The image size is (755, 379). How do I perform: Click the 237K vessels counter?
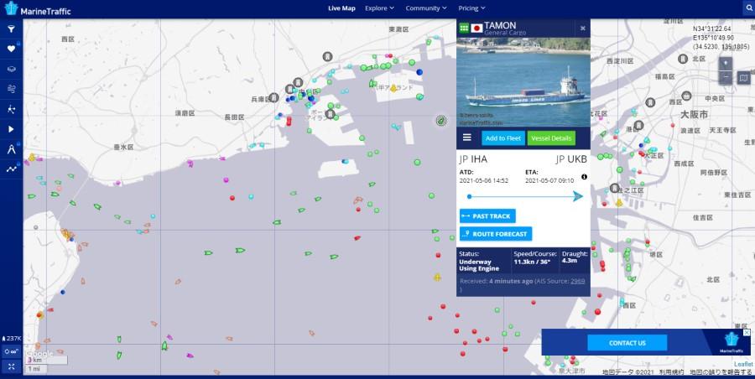[12, 338]
